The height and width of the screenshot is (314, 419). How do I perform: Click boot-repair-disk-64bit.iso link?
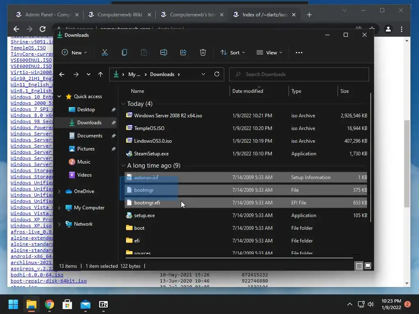(x=49, y=280)
